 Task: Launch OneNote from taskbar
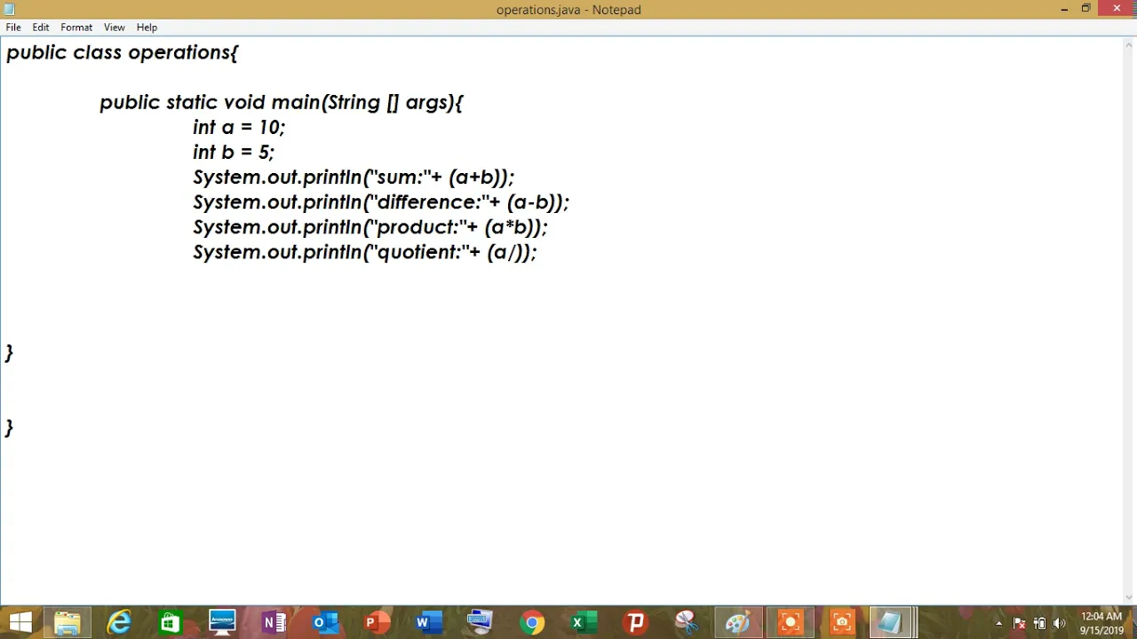(274, 622)
